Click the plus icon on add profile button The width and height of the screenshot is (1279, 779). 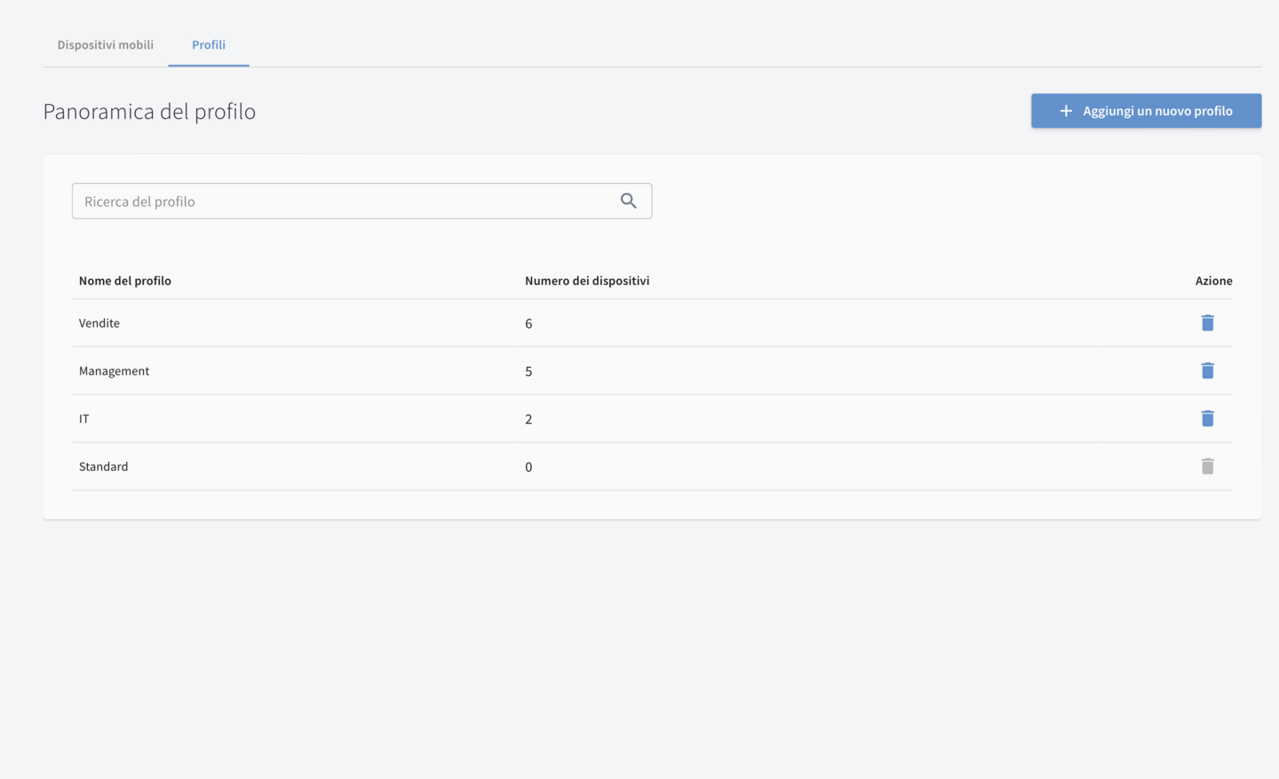(1066, 111)
